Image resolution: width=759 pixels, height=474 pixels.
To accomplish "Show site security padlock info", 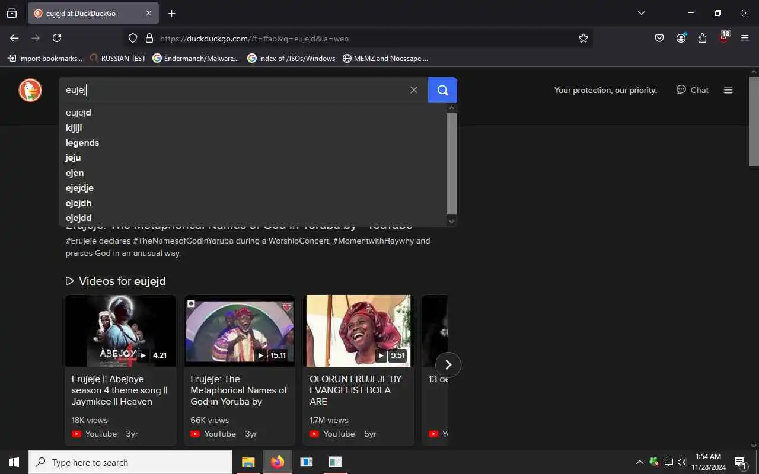I will coord(149,38).
